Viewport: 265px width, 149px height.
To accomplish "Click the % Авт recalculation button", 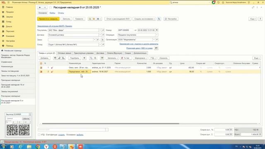I will 126,58.
